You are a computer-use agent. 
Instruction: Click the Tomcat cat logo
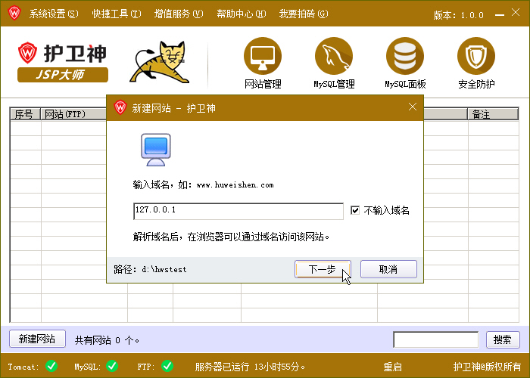[x=160, y=62]
